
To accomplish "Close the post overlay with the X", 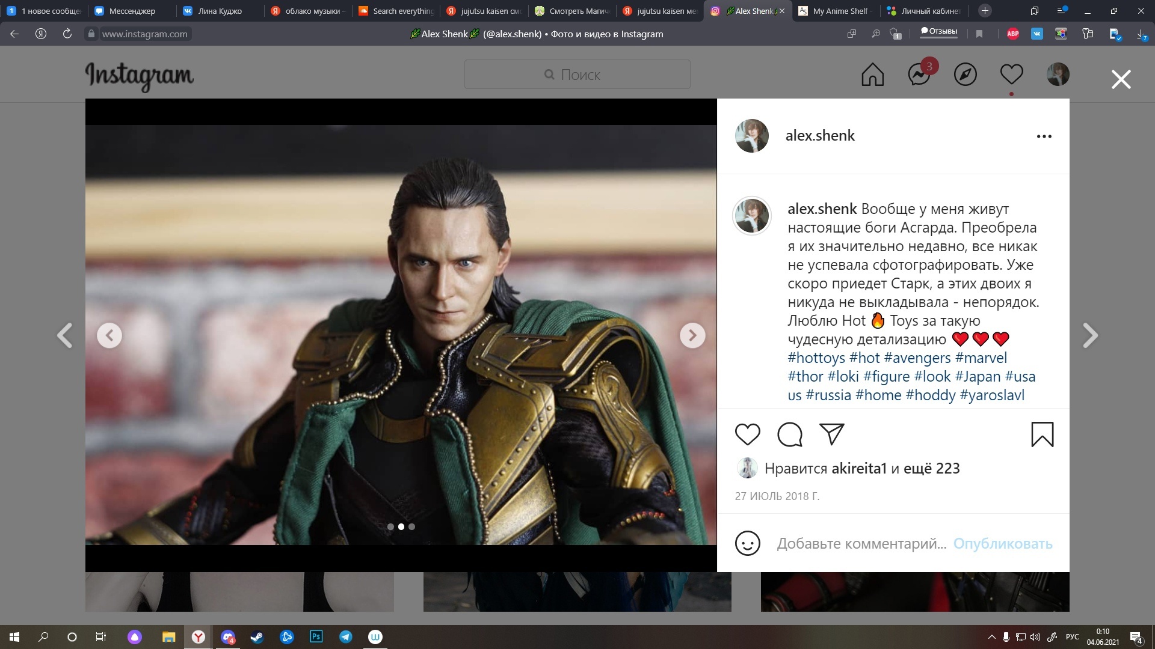I will pos(1121,79).
